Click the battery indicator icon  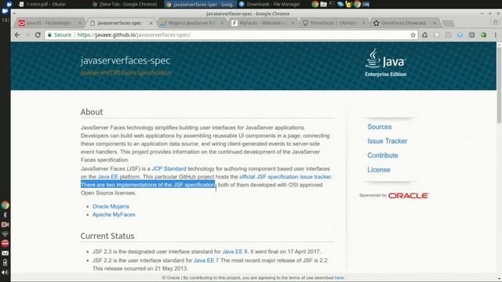[5, 262]
